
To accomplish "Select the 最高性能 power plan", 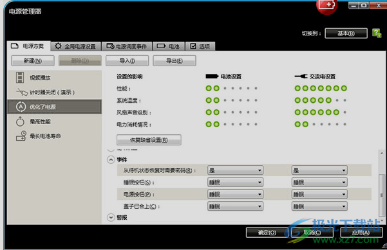I will pyautogui.click(x=55, y=121).
